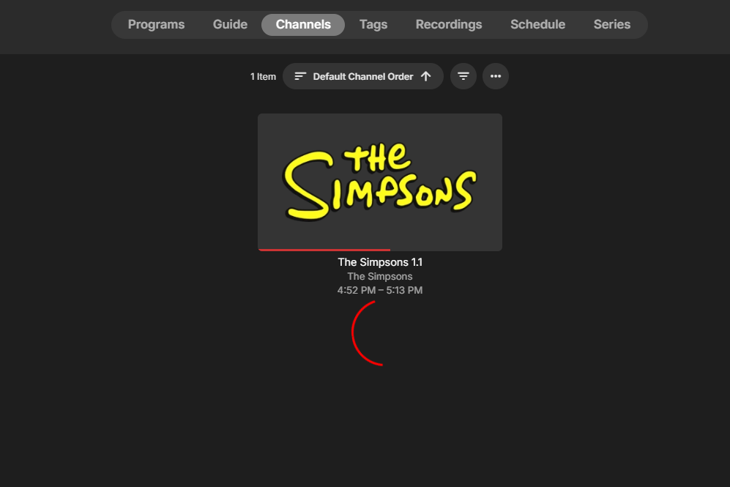Open the Schedule tab
The image size is (730, 487).
(537, 25)
